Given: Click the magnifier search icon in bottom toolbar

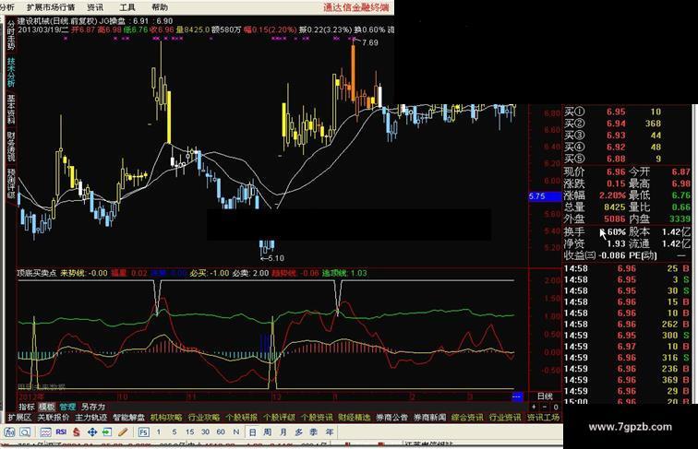Looking at the screenshot, I should pyautogui.click(x=25, y=431).
